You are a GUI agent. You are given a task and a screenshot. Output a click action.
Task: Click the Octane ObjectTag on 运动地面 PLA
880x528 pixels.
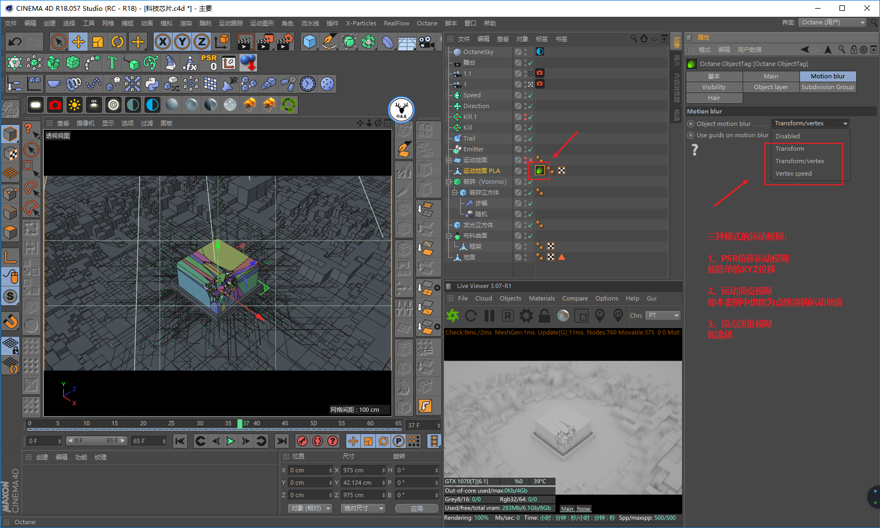click(x=540, y=171)
